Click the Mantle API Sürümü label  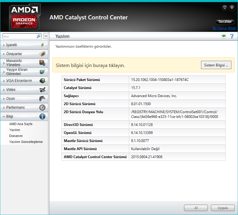point(80,149)
